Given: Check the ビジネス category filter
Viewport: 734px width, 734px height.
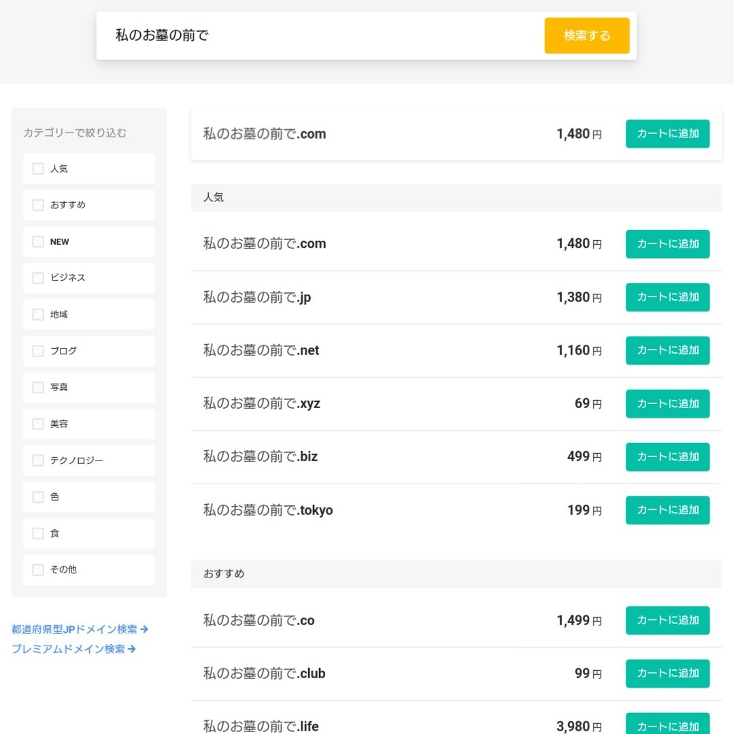Looking at the screenshot, I should [x=38, y=278].
